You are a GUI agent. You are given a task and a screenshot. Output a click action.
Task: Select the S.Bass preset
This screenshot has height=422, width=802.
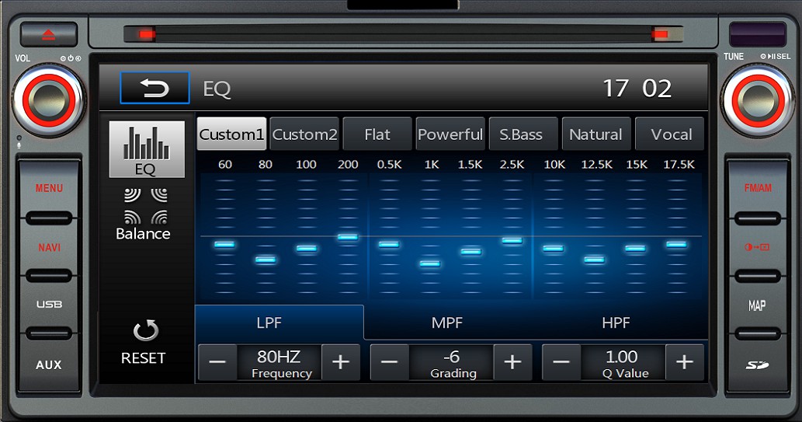[x=523, y=134]
